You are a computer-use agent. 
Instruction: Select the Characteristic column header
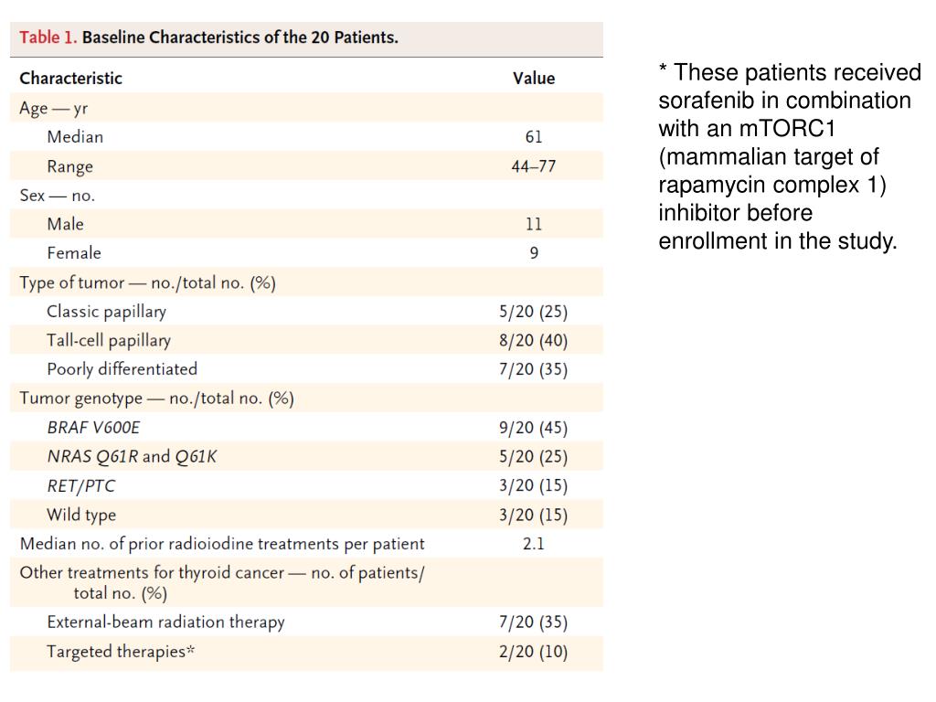pos(70,79)
